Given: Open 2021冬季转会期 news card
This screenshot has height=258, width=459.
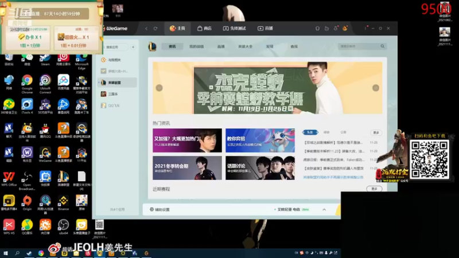Looking at the screenshot, I should 187,168.
